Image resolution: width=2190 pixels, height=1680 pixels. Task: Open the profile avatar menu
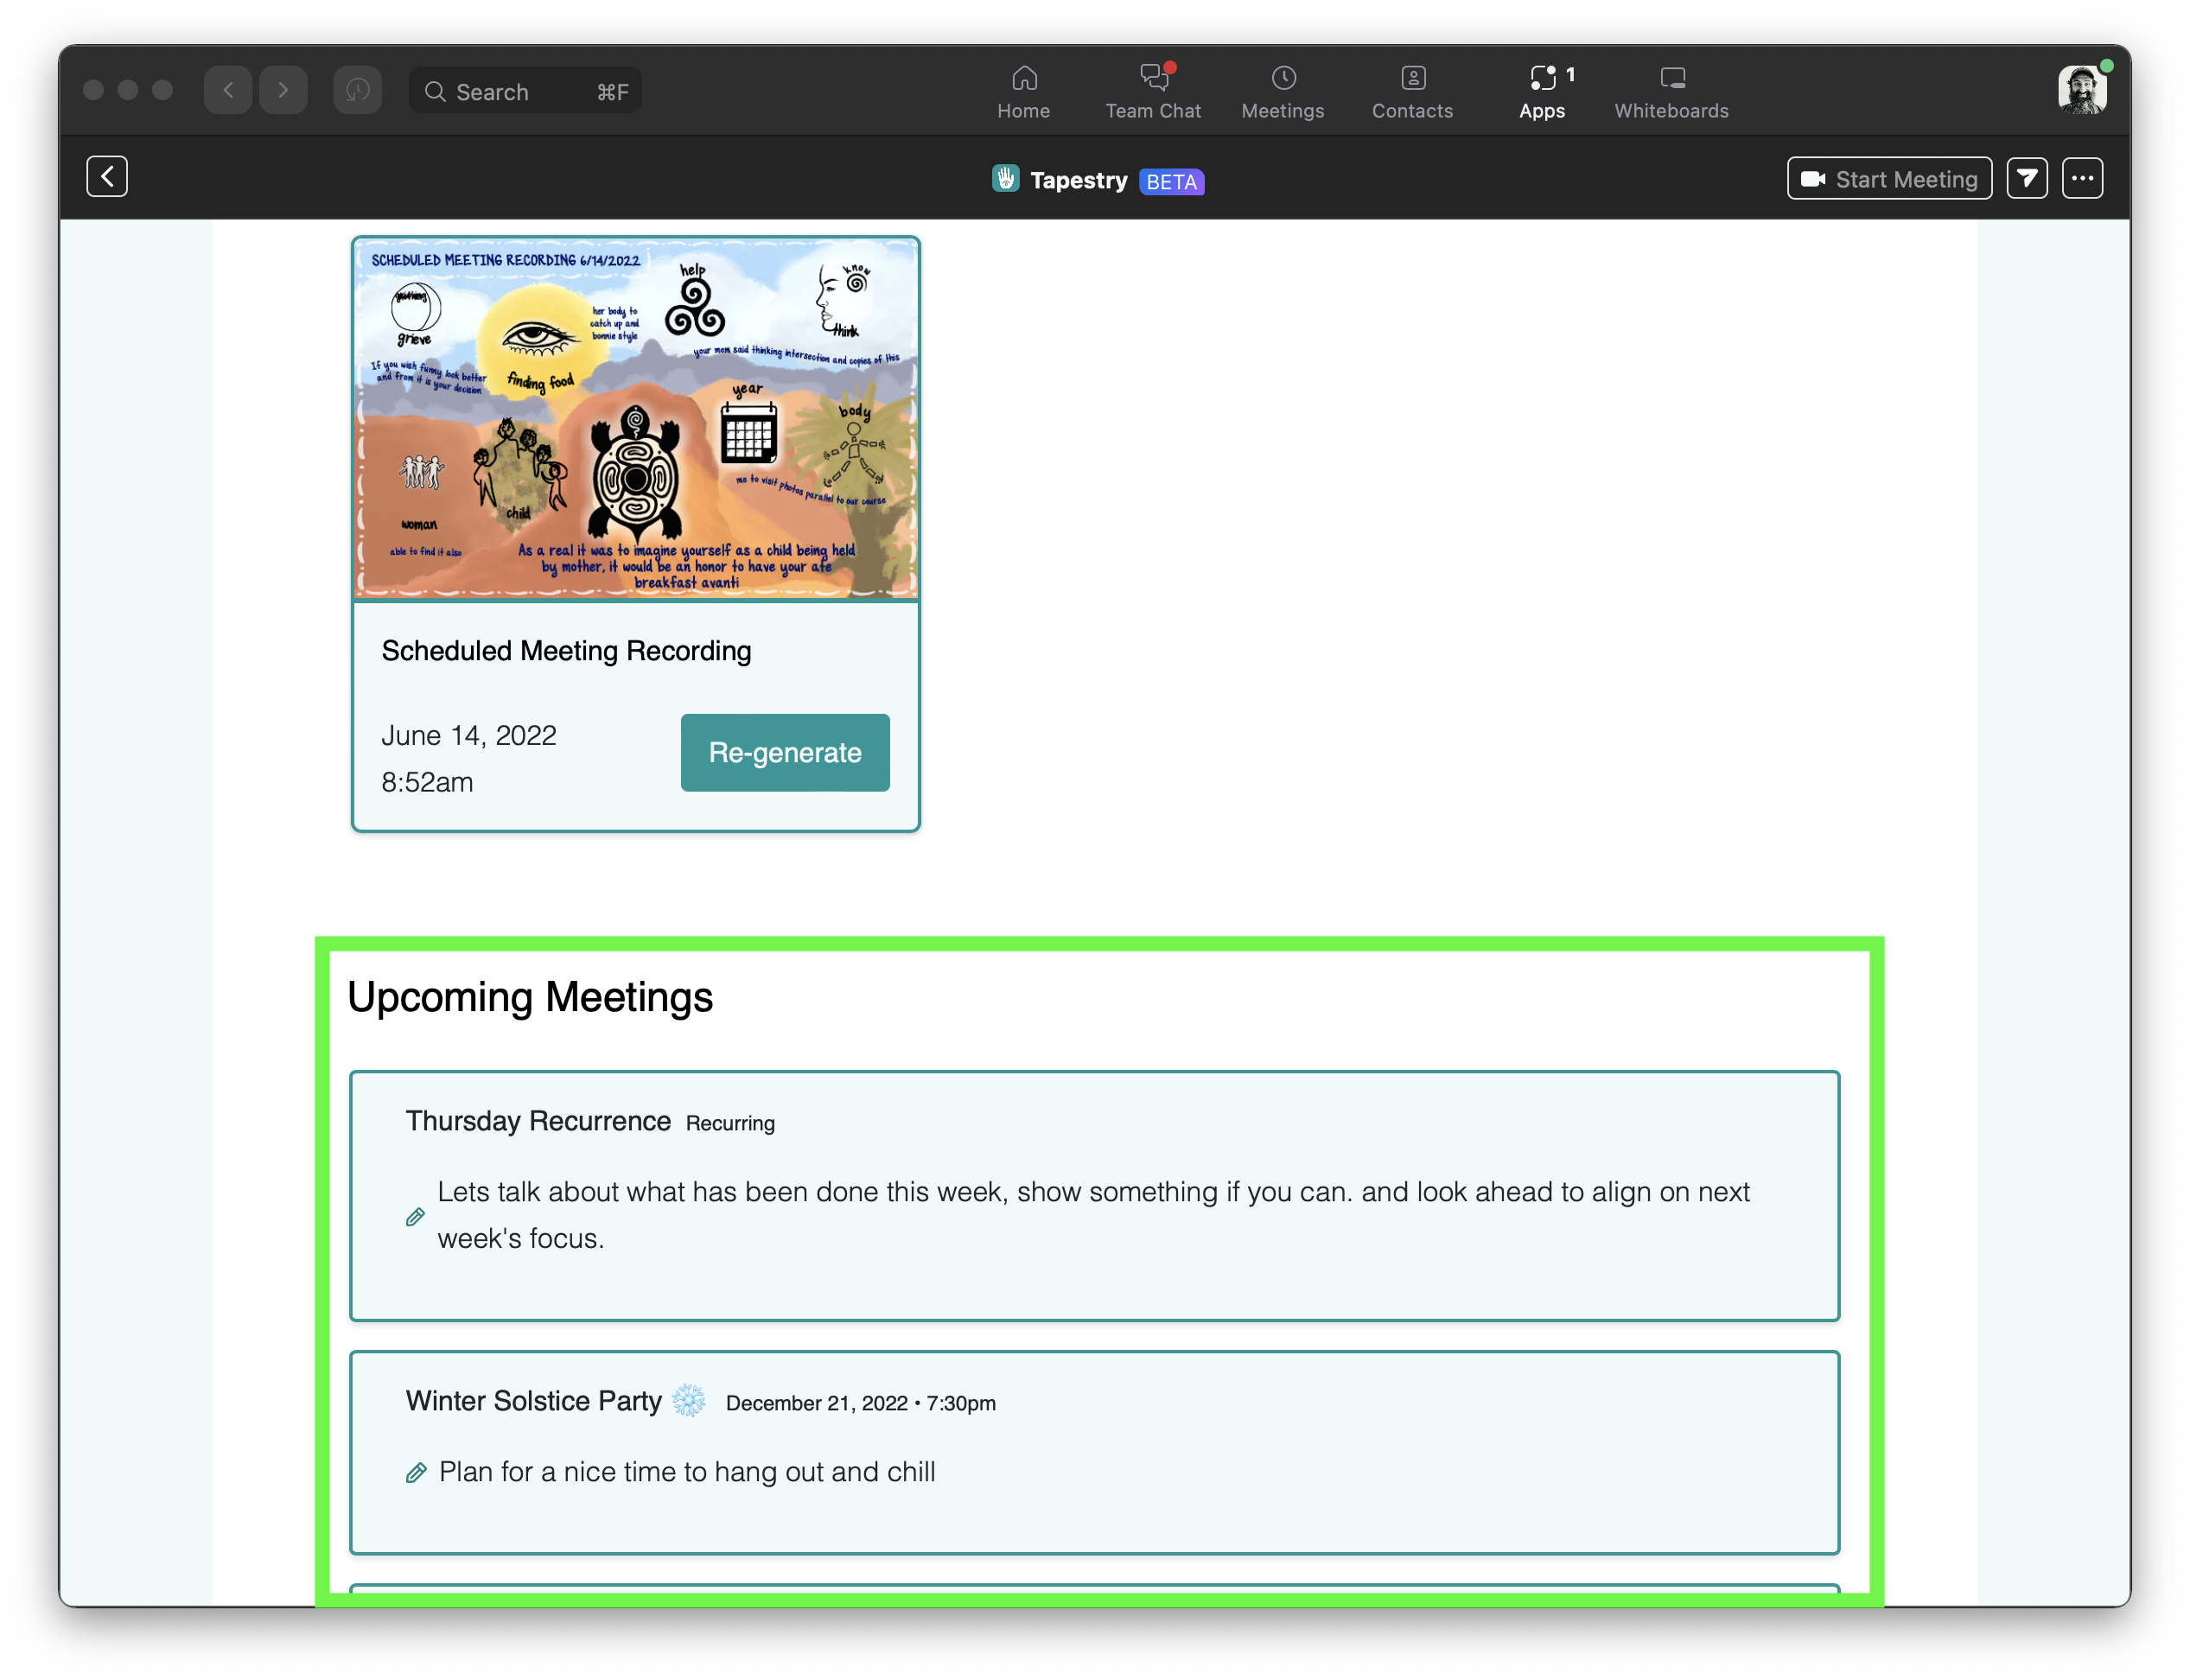coord(2081,91)
